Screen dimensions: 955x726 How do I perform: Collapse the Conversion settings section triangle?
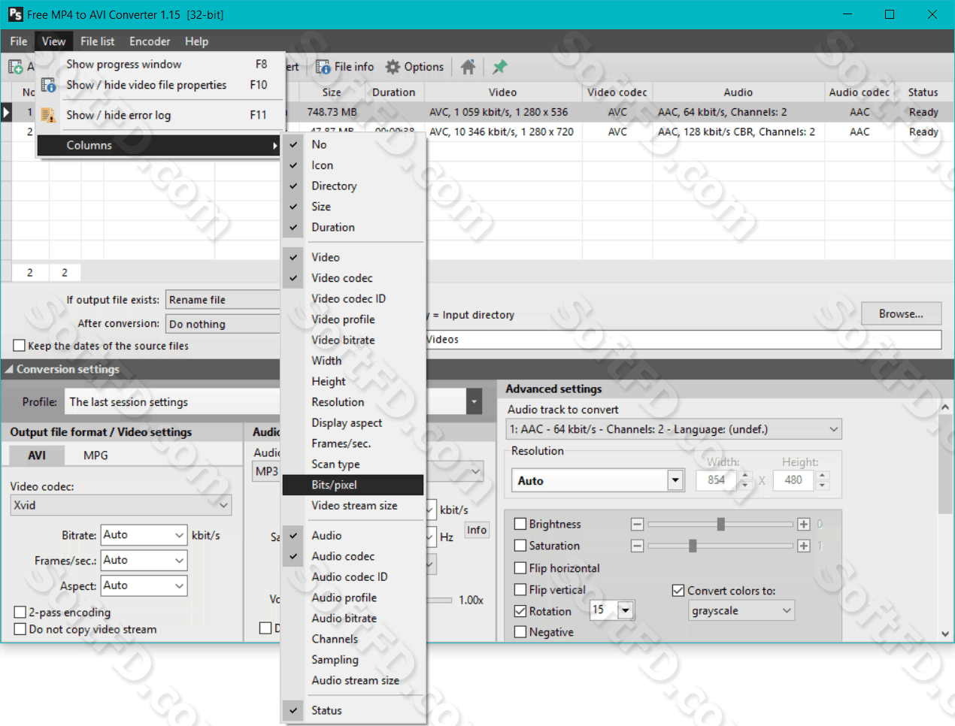click(x=8, y=369)
